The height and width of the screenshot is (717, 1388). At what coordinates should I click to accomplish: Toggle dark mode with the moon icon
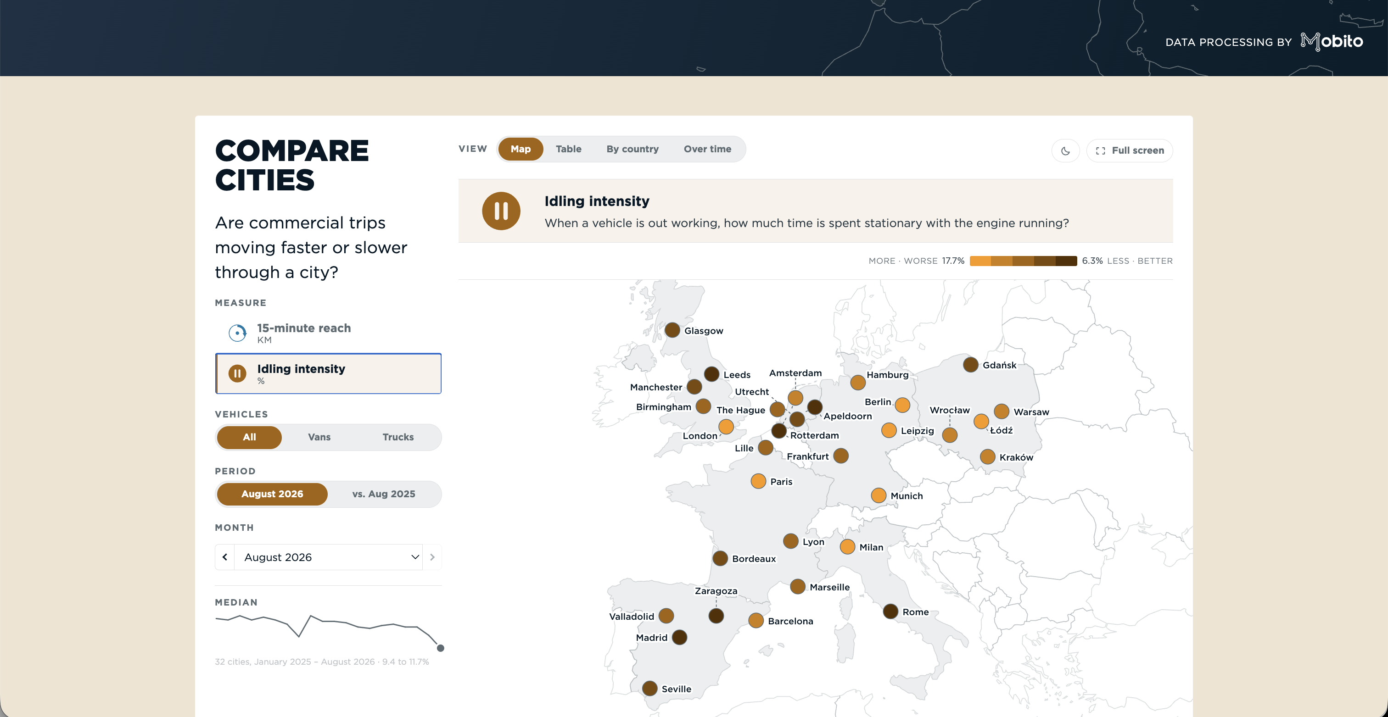tap(1065, 151)
